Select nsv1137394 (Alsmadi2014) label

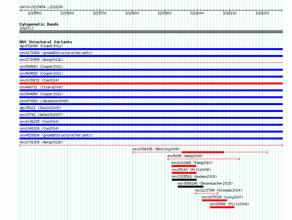(x=219, y=190)
